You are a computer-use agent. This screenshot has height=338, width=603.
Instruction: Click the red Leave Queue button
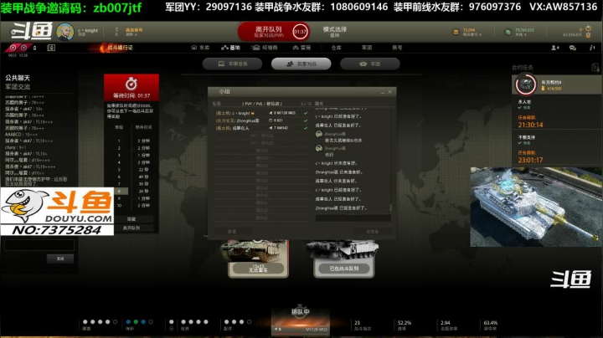pos(274,32)
